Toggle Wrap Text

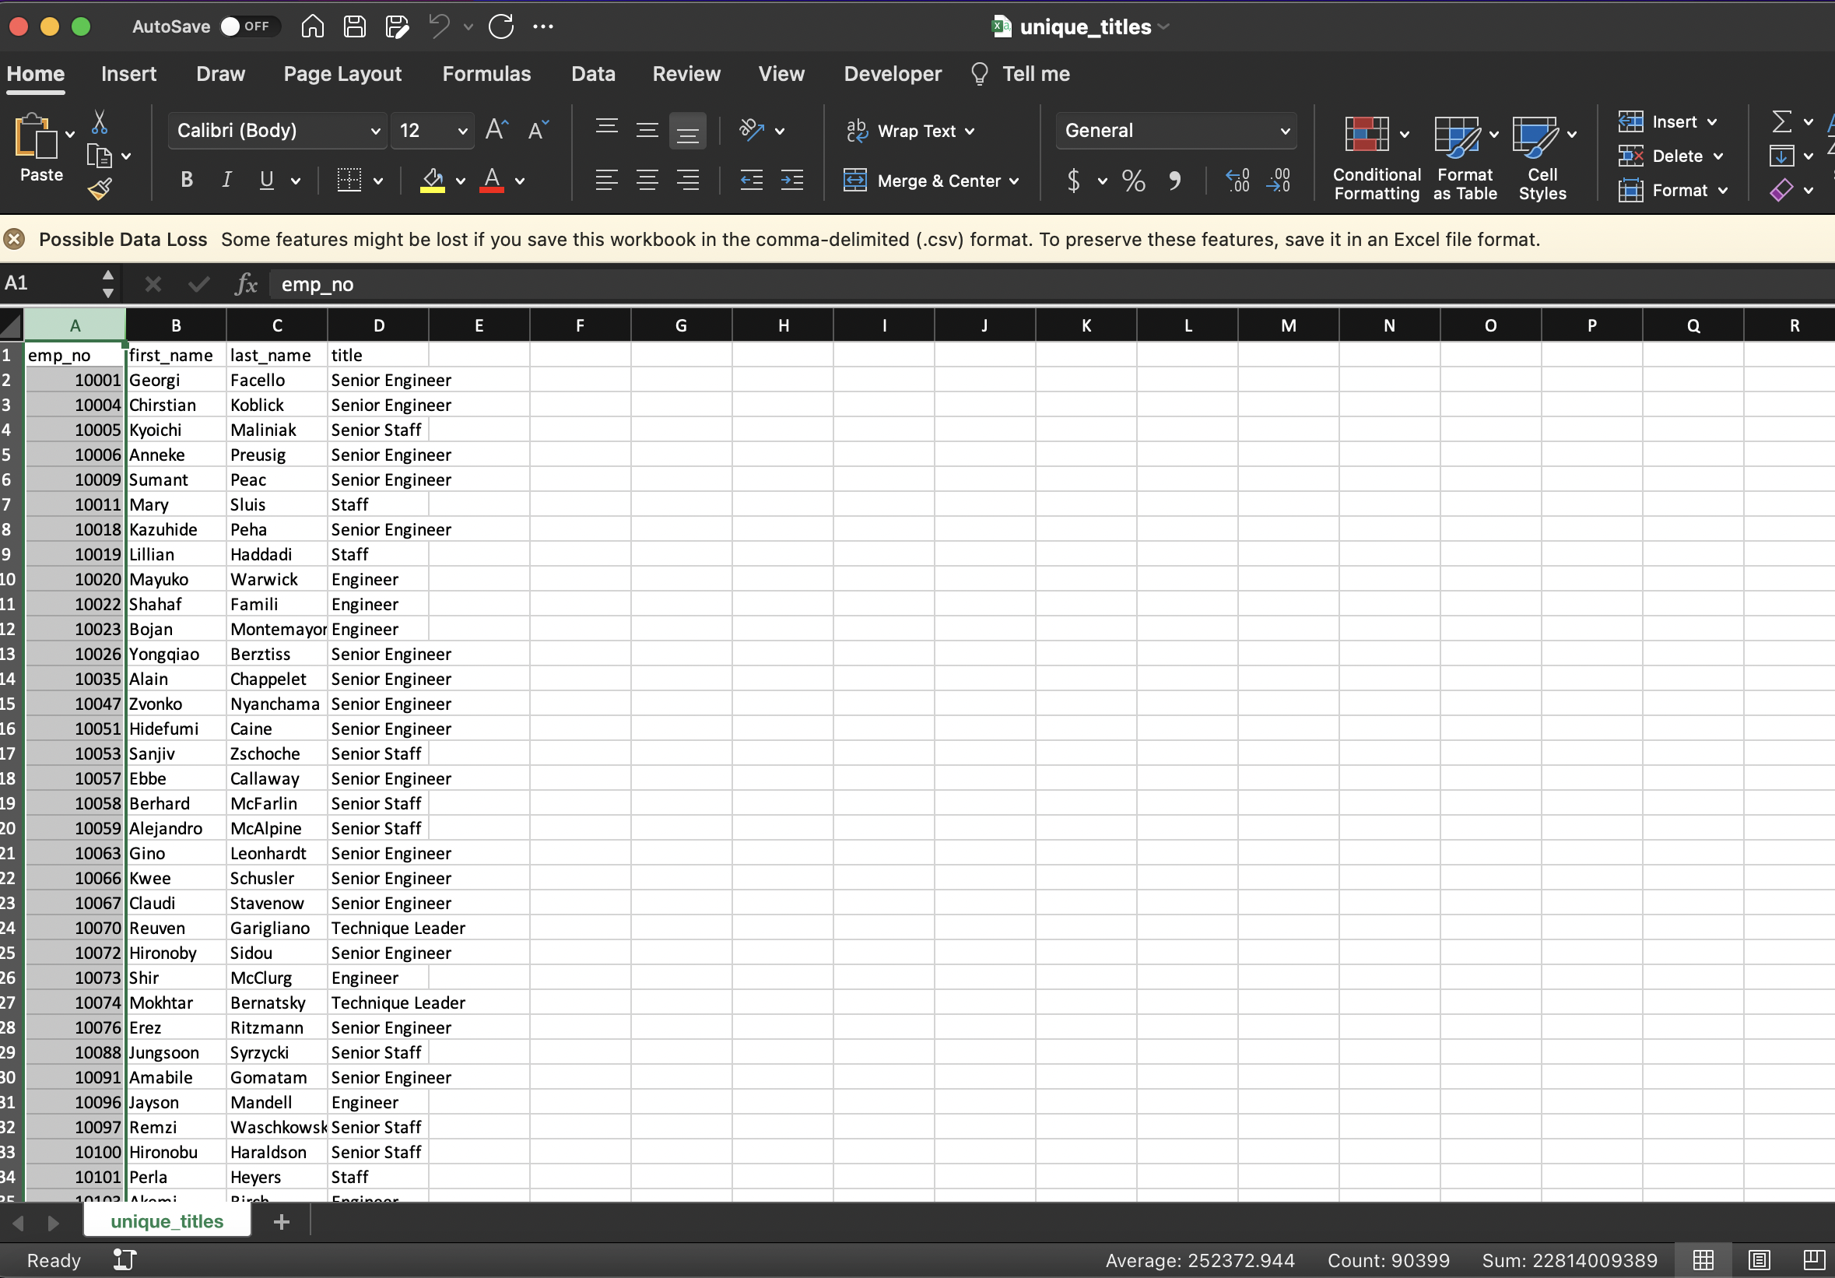click(x=910, y=130)
